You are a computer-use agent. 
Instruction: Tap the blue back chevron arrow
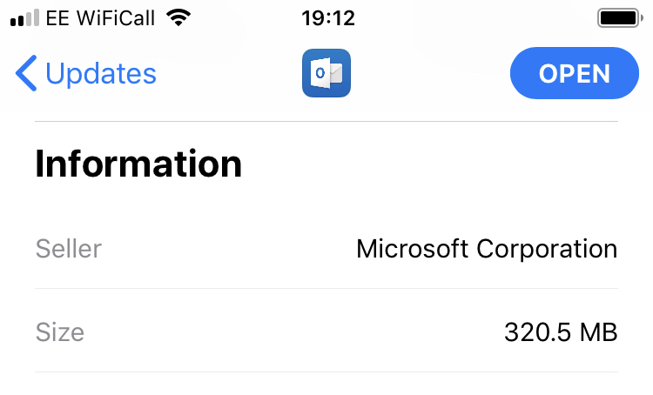(x=26, y=73)
